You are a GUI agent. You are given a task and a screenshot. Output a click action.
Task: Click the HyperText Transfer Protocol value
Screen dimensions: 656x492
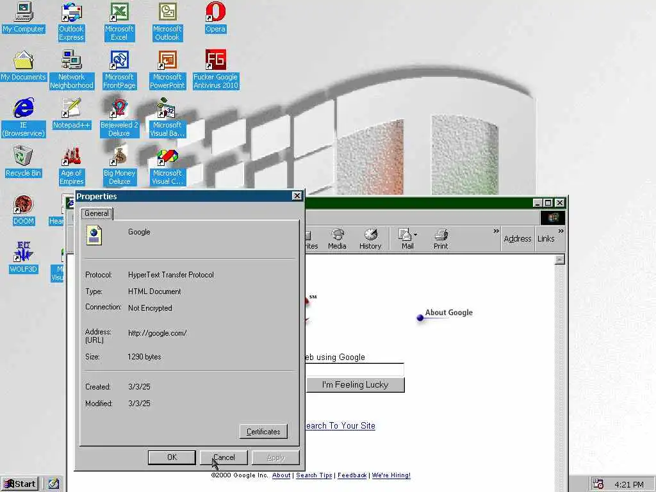click(170, 275)
